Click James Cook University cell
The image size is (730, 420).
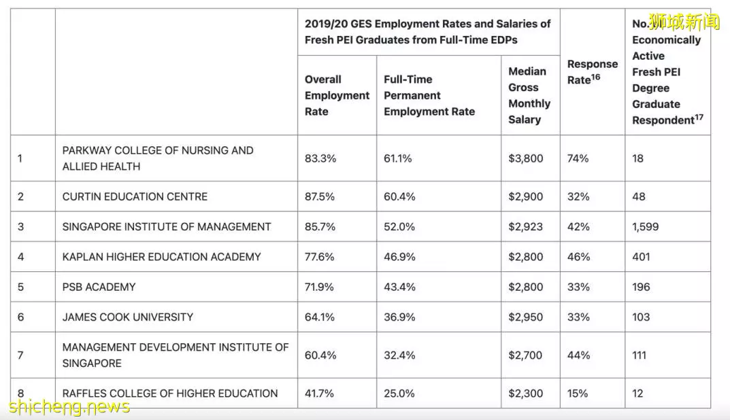pos(128,317)
